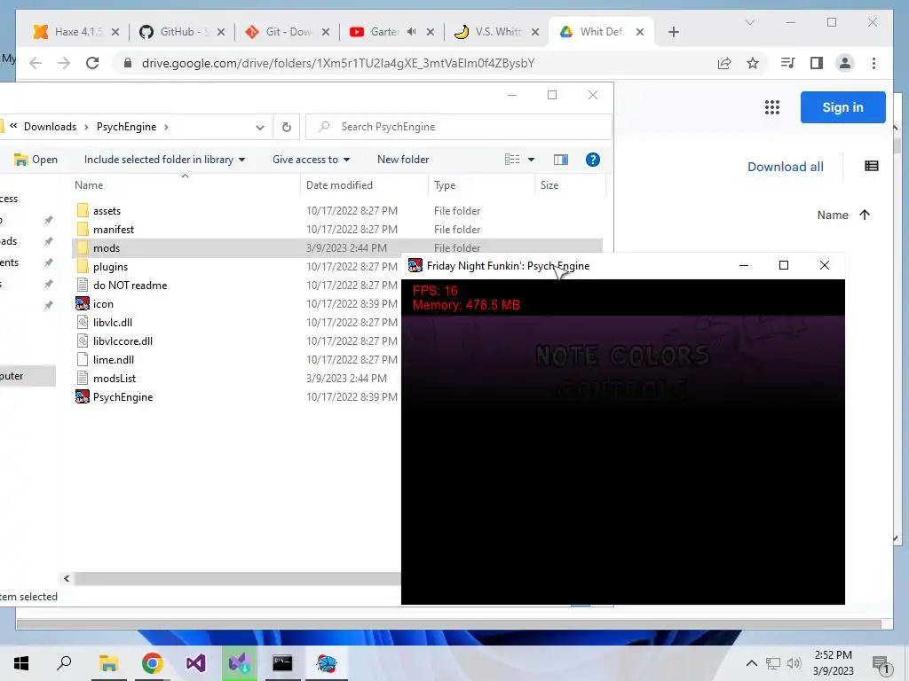Image resolution: width=909 pixels, height=681 pixels.
Task: Bookmark this page with the star icon
Action: [x=753, y=63]
